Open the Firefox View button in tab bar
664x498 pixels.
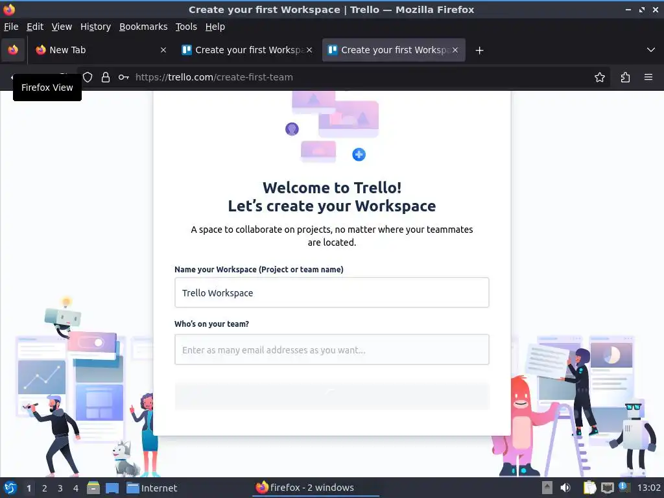coord(13,50)
